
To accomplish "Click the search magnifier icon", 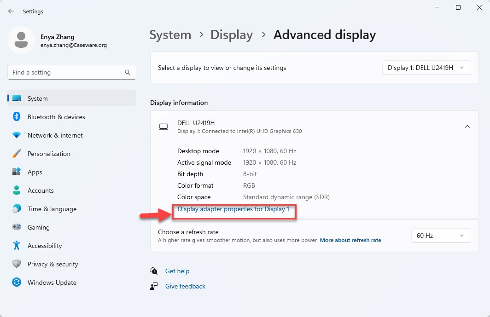I will pyautogui.click(x=127, y=72).
